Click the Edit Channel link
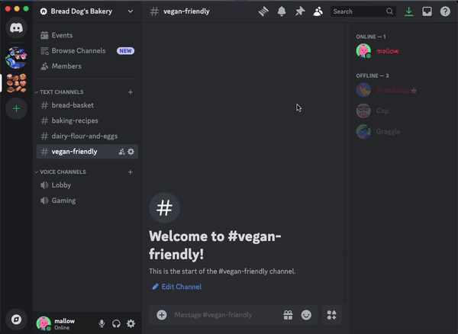Screen dimensions: 458x334 pos(177,287)
